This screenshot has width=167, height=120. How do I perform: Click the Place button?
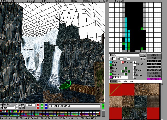pyautogui.click(x=113, y=82)
